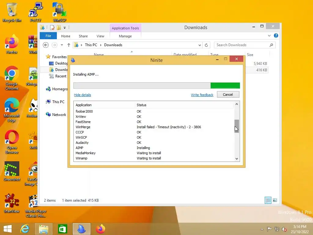Image resolution: width=313 pixels, height=235 pixels.
Task: Select the foobar2000 row in Ninite list
Action: 154,111
